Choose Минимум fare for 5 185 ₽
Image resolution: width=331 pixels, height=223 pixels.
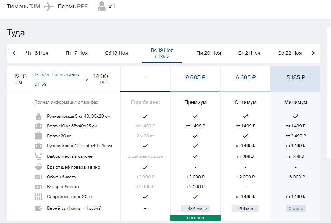tap(296, 77)
